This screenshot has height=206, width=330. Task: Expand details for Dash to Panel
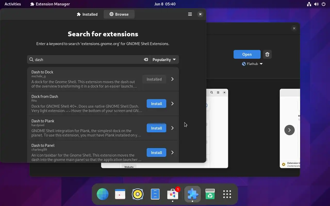172,152
